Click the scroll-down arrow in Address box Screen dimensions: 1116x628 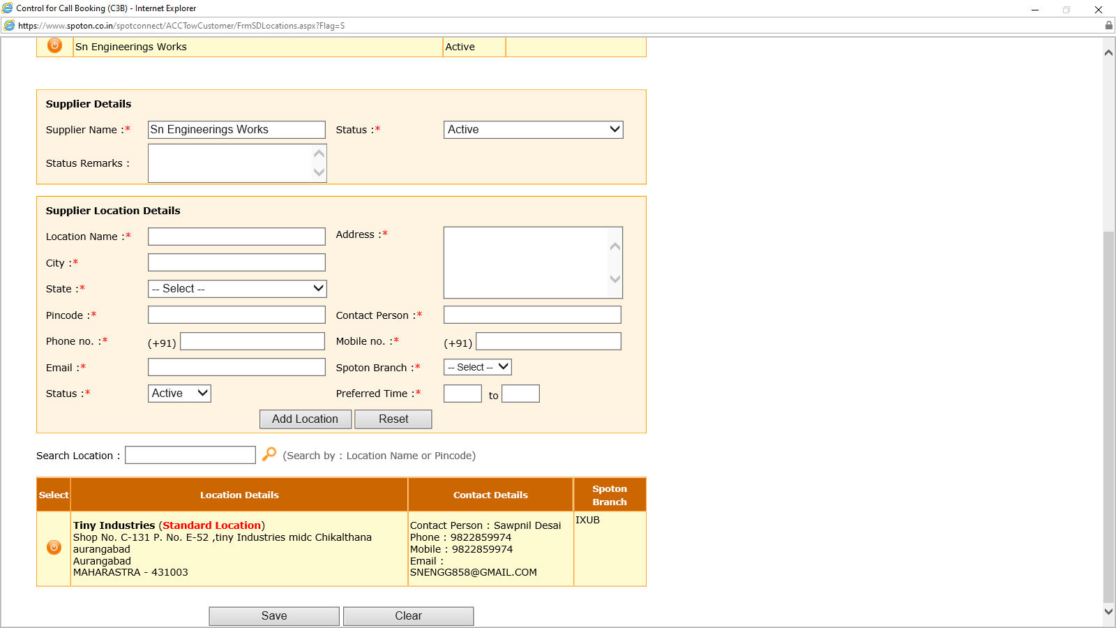tap(614, 278)
